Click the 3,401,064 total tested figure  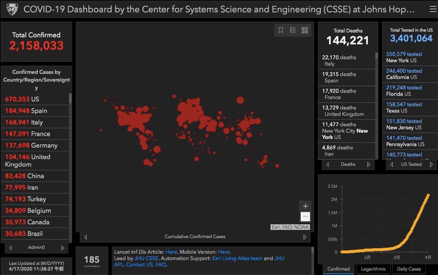[x=411, y=38]
